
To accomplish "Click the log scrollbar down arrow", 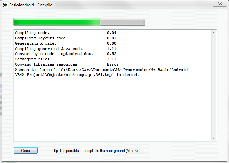I will coord(214,138).
